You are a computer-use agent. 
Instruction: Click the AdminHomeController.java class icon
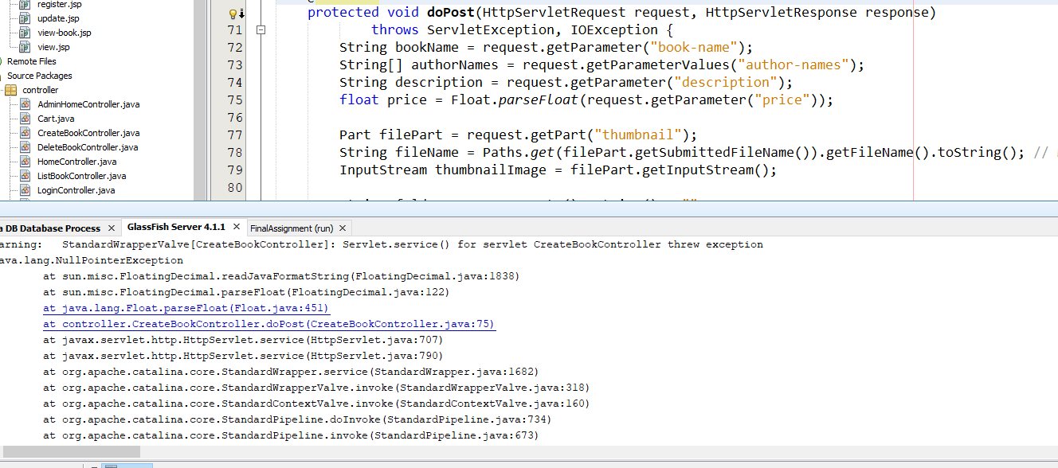pyautogui.click(x=25, y=104)
